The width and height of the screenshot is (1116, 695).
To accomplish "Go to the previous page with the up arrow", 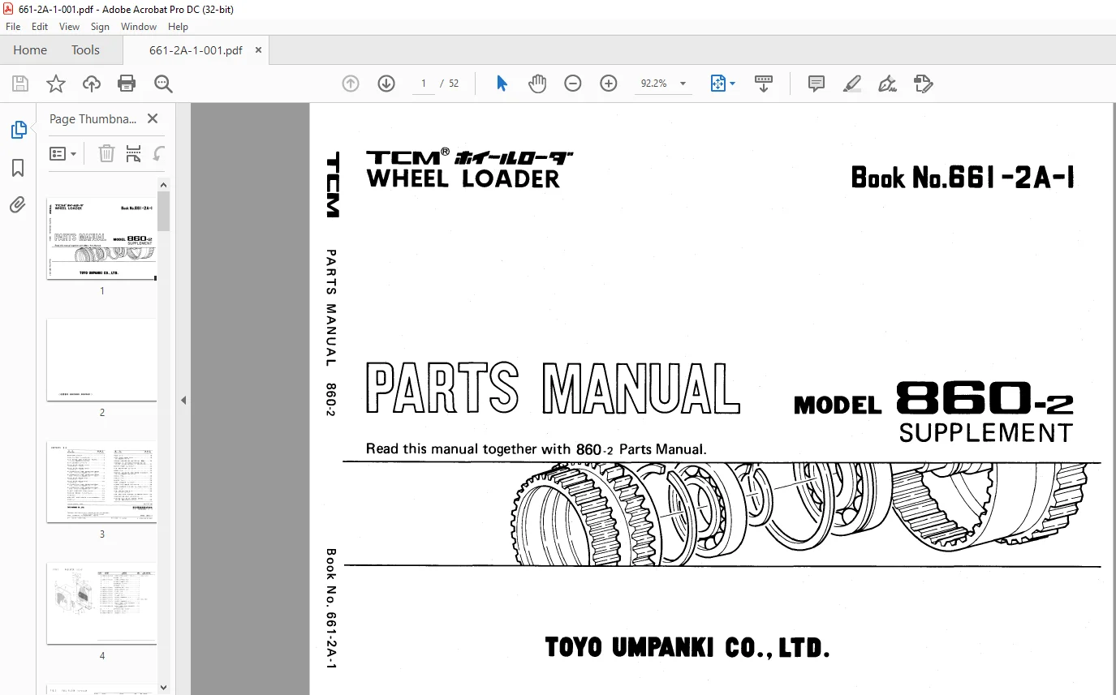I will 351,84.
